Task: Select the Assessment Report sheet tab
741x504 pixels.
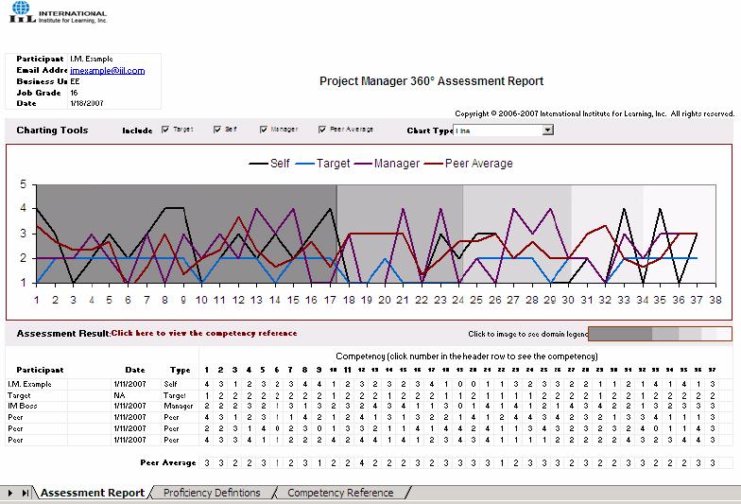Action: [x=93, y=493]
